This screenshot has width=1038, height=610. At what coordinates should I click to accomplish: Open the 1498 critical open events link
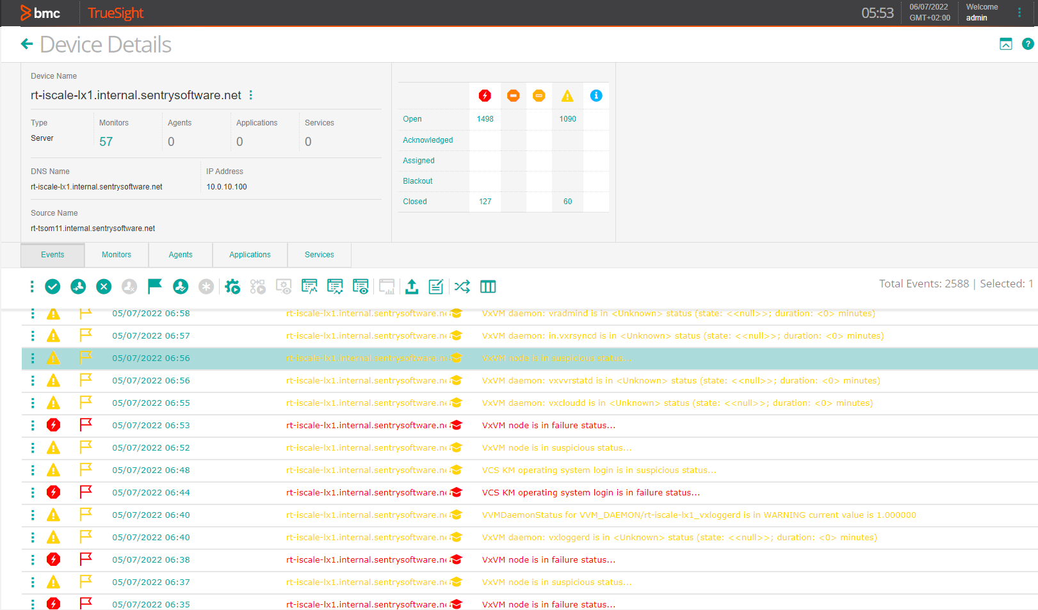point(485,118)
